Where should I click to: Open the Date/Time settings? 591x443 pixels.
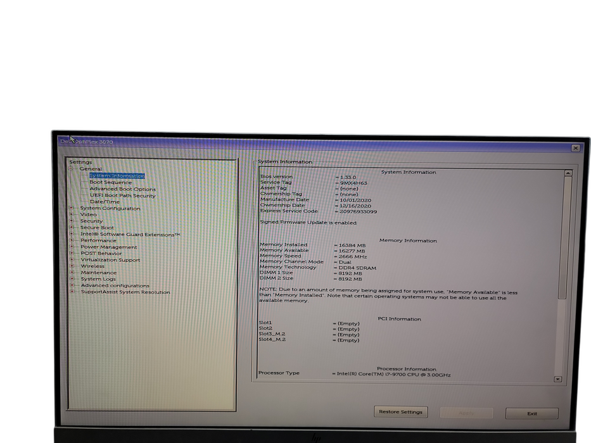[105, 201]
